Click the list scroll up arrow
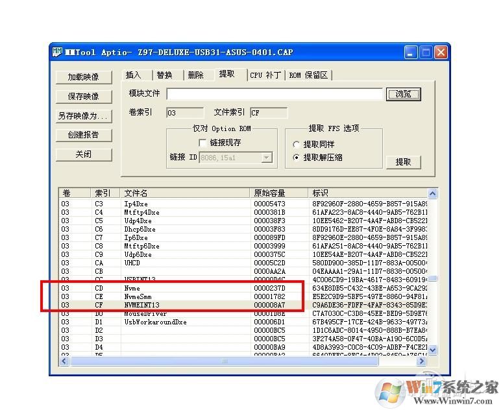 click(x=432, y=193)
